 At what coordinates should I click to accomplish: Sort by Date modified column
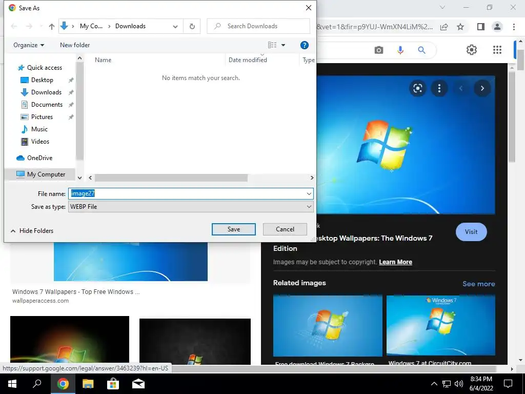click(248, 60)
